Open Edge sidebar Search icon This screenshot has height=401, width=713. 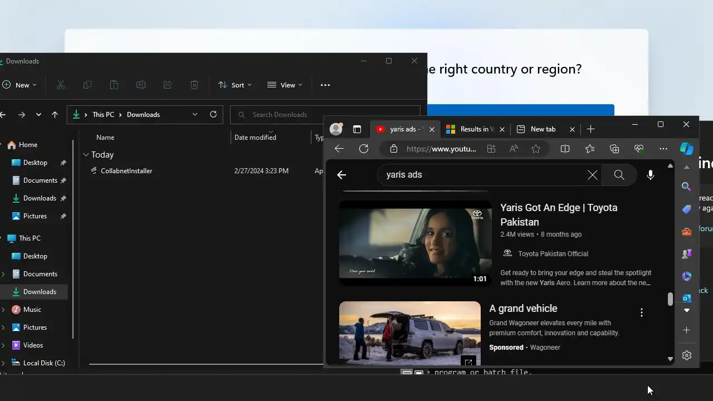click(687, 187)
